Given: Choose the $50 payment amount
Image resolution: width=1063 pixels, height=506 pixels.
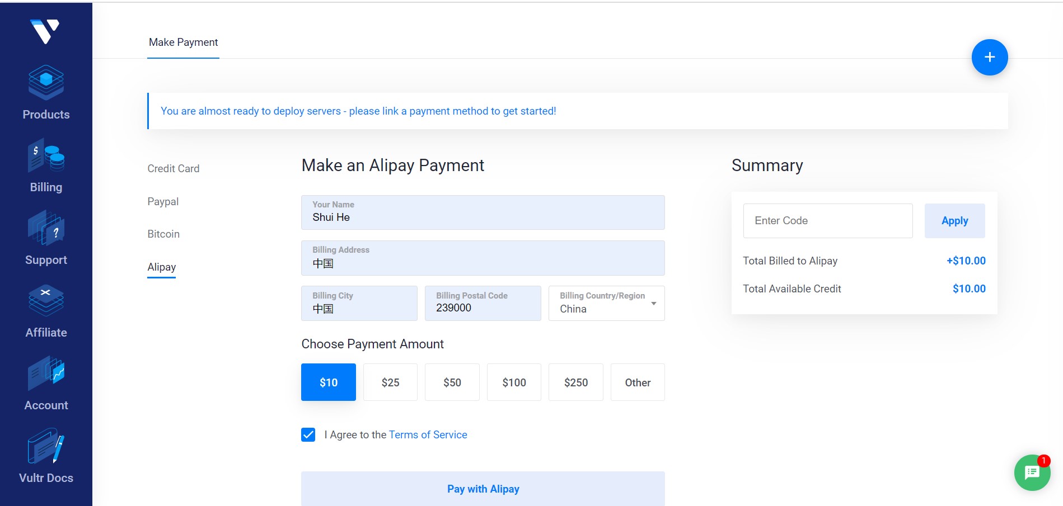Looking at the screenshot, I should 452,382.
